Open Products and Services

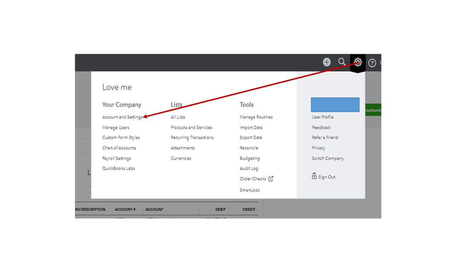[x=192, y=128]
